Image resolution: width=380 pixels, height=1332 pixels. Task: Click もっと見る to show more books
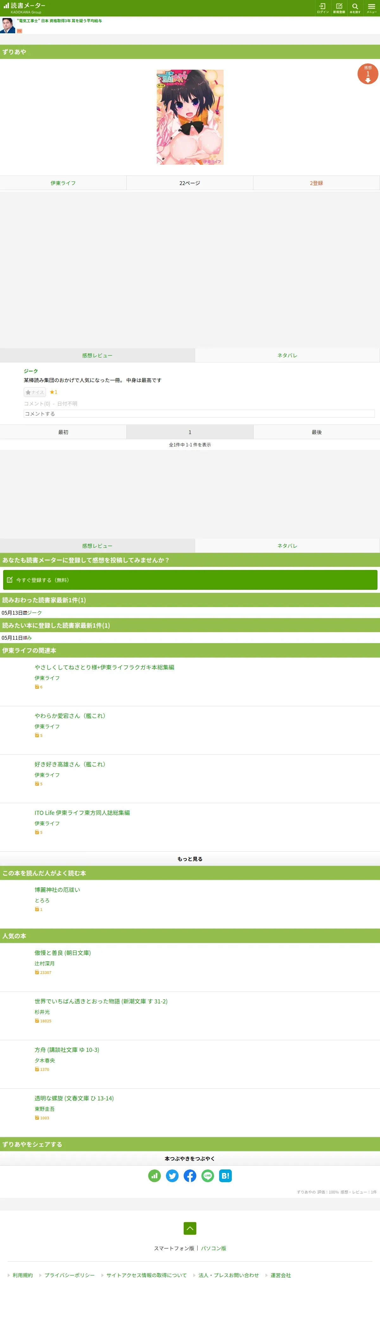(x=190, y=859)
